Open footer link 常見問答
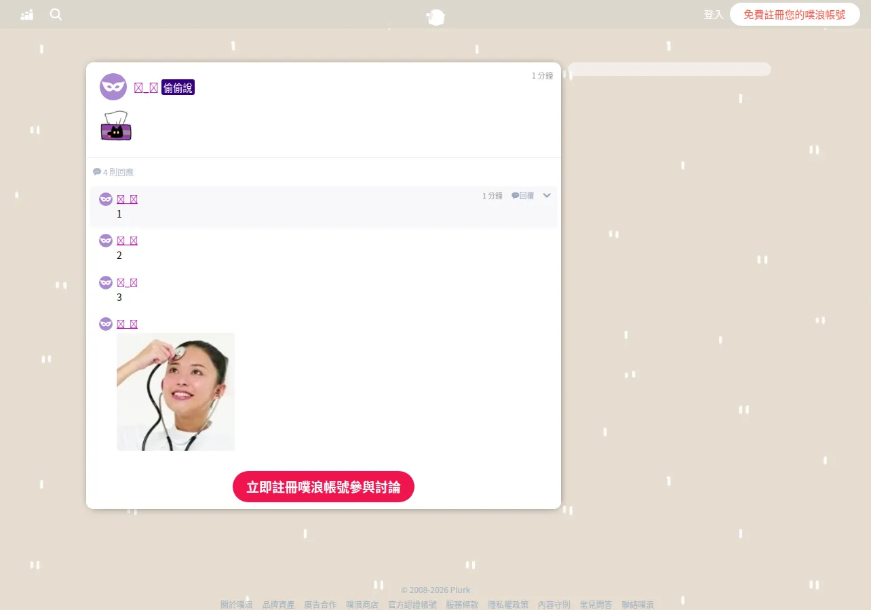This screenshot has width=871, height=610. 596,605
